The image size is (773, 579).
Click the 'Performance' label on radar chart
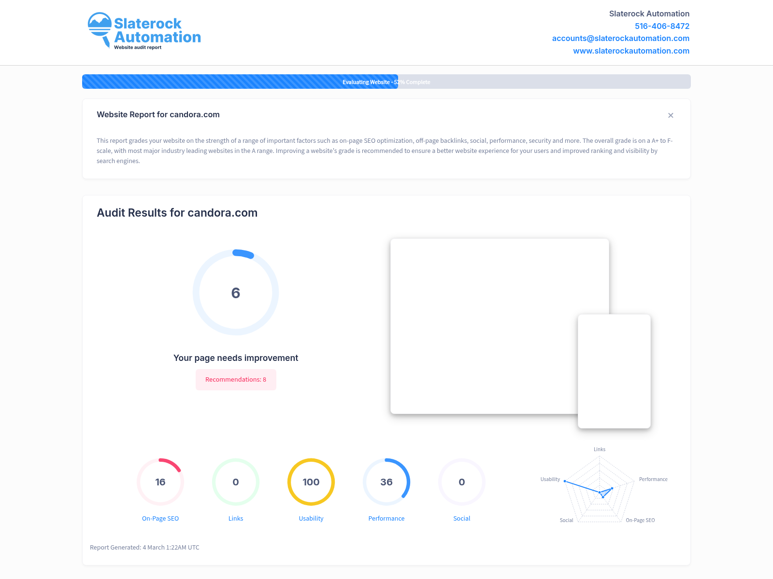coord(653,479)
